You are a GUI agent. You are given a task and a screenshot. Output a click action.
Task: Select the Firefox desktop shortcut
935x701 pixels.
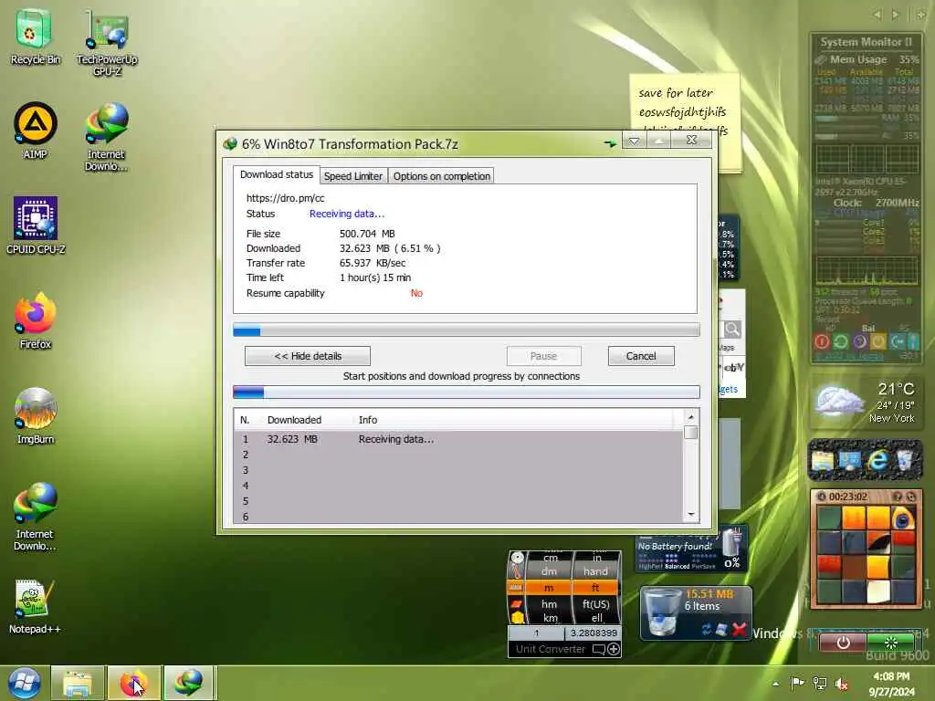(x=36, y=320)
